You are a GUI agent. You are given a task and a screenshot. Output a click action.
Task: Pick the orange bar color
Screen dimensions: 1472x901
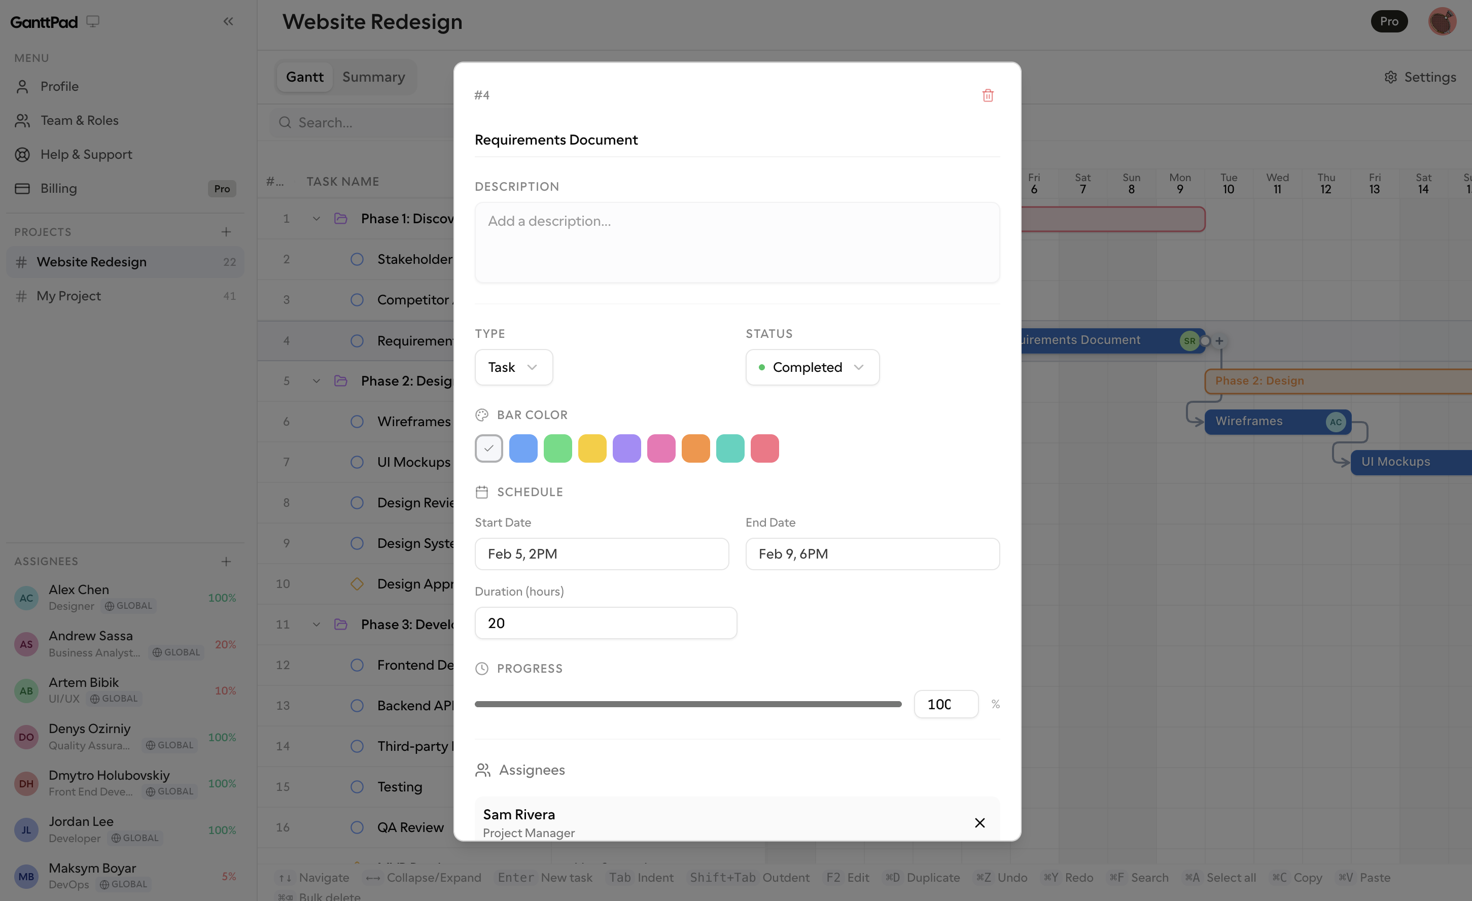[x=696, y=448]
